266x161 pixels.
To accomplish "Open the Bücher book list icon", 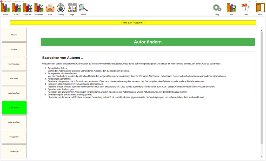I will click(5, 8).
